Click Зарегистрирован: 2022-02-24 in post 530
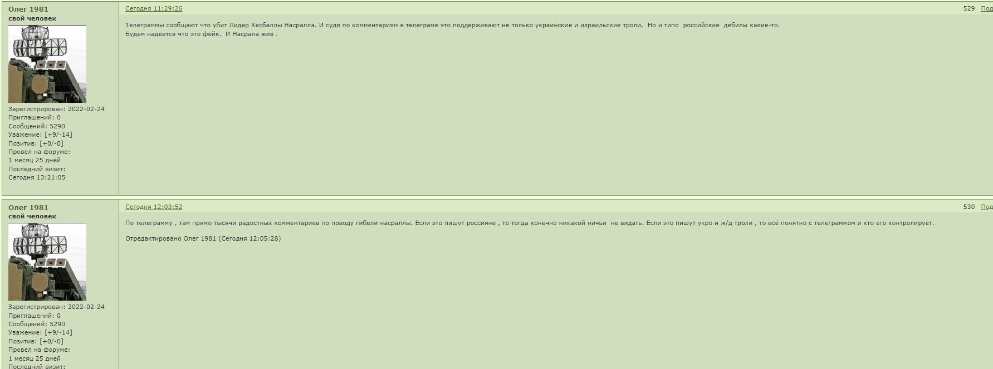The height and width of the screenshot is (369, 993). 56,307
